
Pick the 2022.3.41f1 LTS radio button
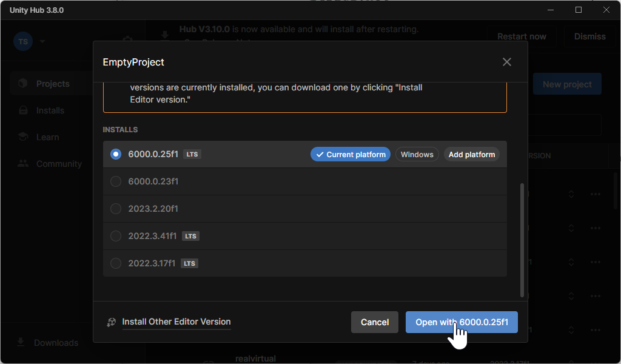pyautogui.click(x=116, y=236)
